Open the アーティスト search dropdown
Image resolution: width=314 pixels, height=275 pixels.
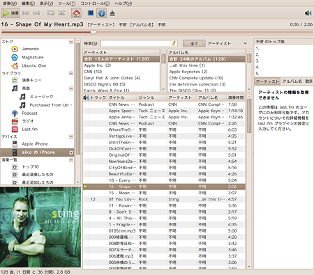pyautogui.click(x=227, y=43)
